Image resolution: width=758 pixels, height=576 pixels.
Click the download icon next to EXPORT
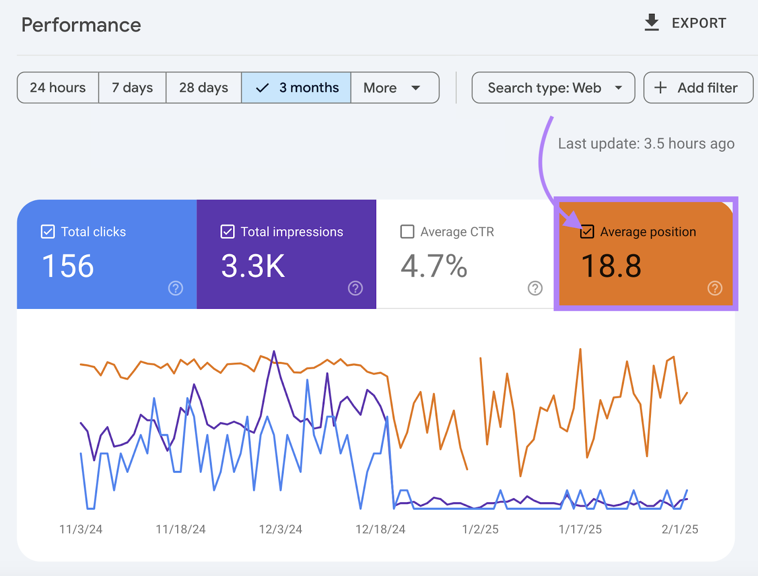click(x=652, y=22)
